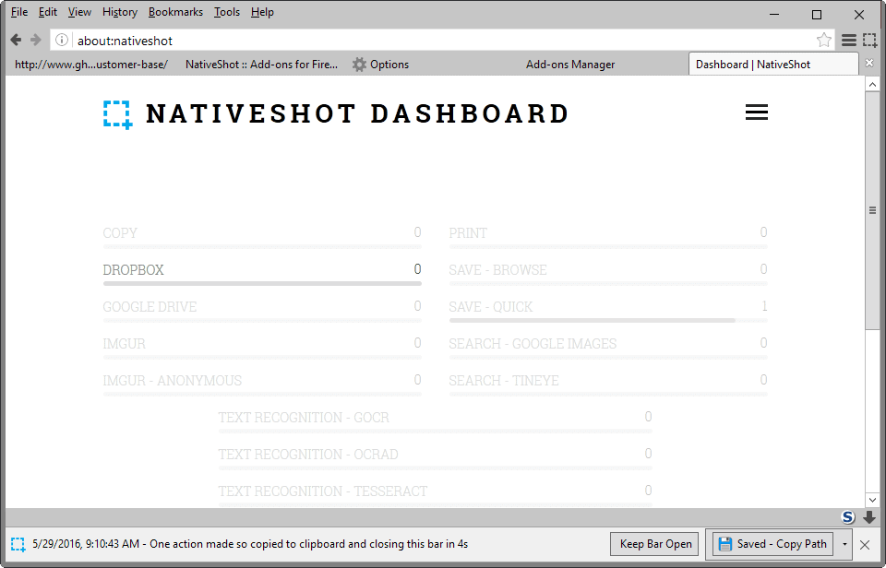Open the Bookmarks menu

(x=175, y=11)
